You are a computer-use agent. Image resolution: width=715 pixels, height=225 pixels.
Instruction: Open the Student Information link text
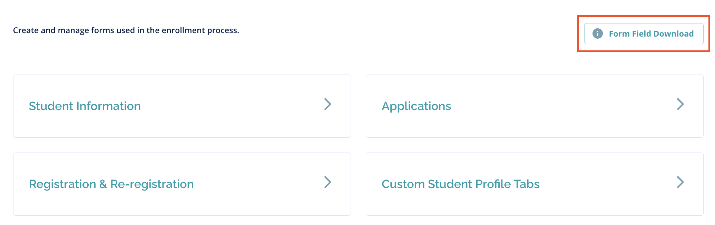click(x=85, y=106)
